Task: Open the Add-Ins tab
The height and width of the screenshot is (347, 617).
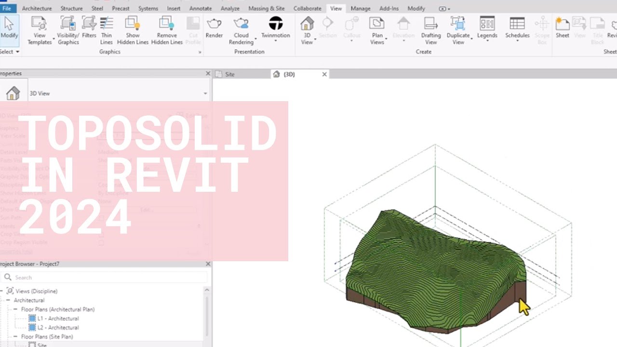Action: (x=389, y=8)
